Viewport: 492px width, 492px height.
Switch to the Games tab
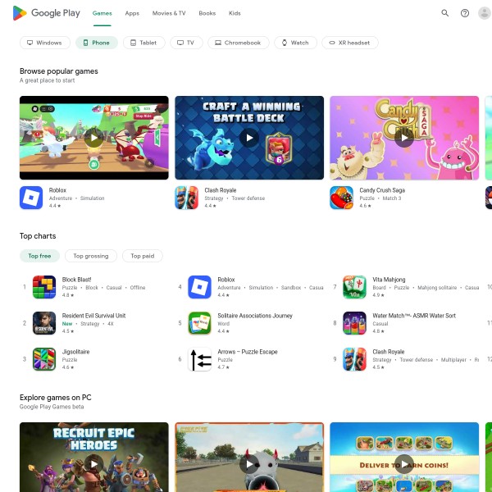102,13
